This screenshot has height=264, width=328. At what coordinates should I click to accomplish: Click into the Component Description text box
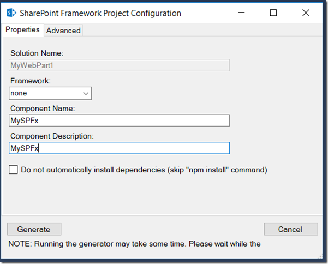click(x=120, y=148)
